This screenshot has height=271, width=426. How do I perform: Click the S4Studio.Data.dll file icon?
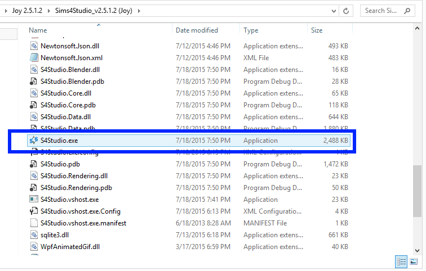34,117
